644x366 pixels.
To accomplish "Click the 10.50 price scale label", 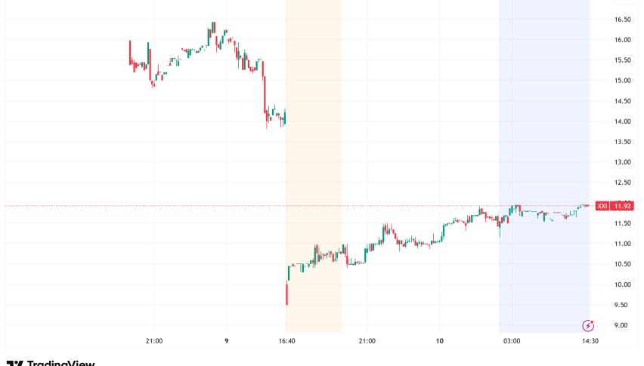I will pos(623,264).
